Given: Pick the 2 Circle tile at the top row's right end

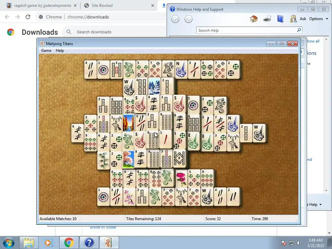Looking at the screenshot, I should pyautogui.click(x=233, y=70).
